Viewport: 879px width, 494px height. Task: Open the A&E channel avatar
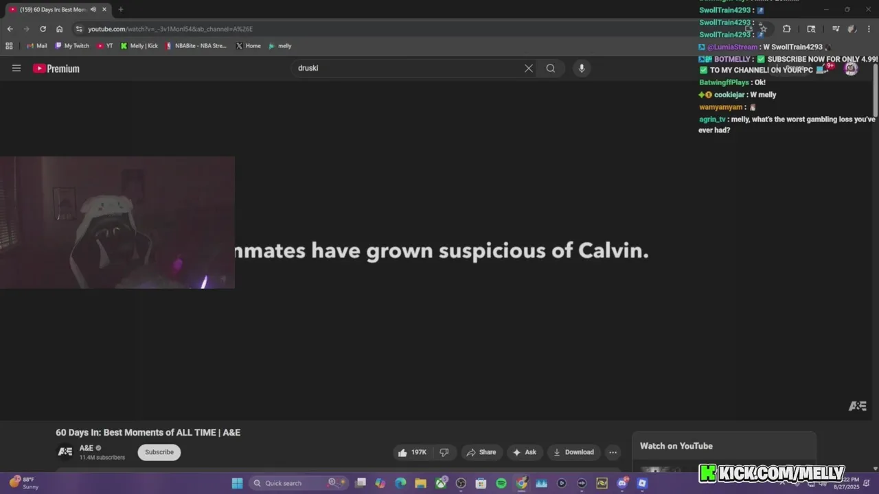65,451
